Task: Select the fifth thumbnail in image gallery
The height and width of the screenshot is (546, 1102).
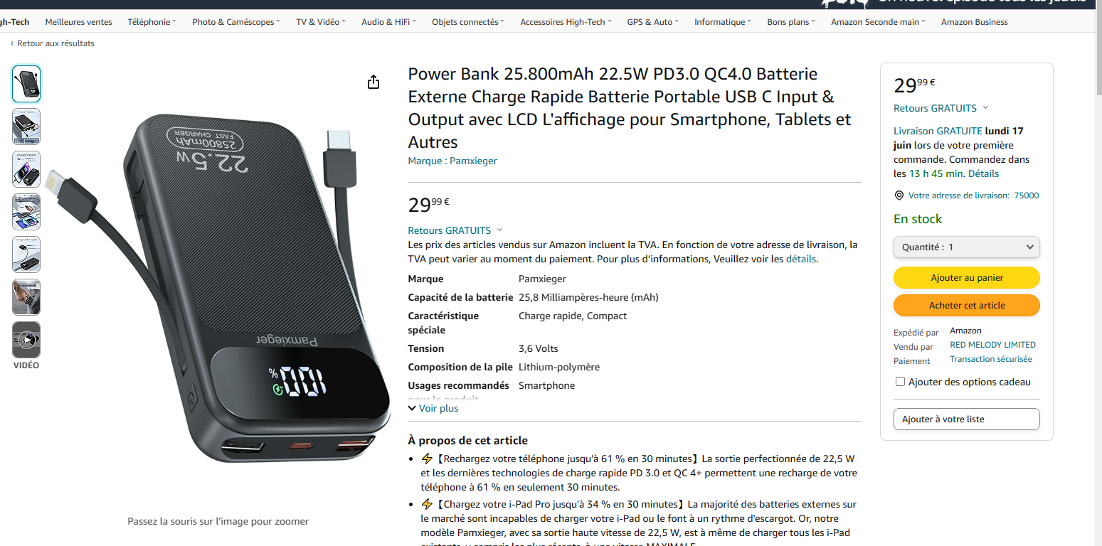Action: click(26, 255)
